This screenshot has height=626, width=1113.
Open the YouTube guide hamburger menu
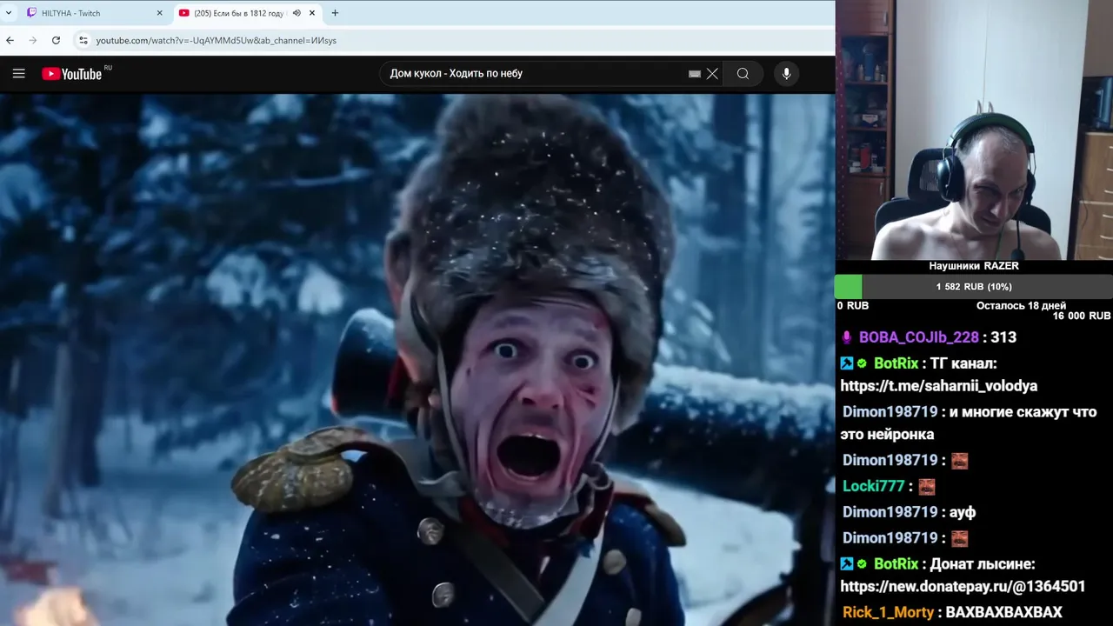pos(18,74)
